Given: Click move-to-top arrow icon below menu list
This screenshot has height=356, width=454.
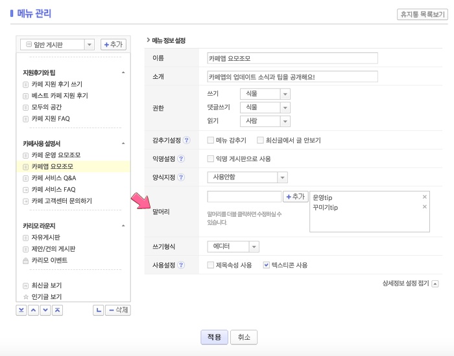Looking at the screenshot, I should coord(57,310).
